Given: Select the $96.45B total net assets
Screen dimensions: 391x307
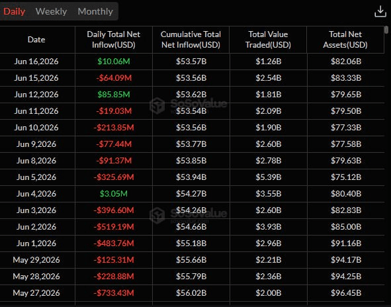Looking at the screenshot, I should coord(346,293).
